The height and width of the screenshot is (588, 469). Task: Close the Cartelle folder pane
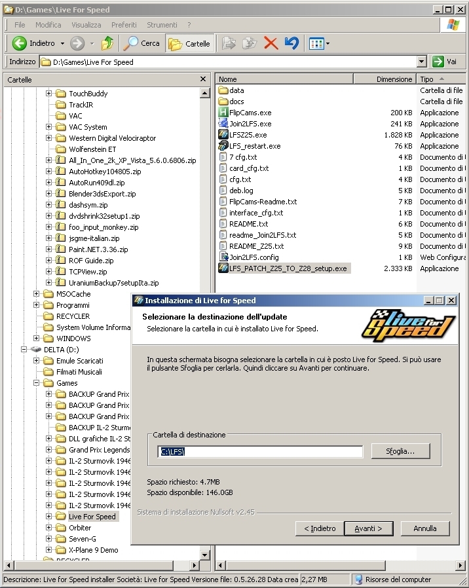coord(203,79)
